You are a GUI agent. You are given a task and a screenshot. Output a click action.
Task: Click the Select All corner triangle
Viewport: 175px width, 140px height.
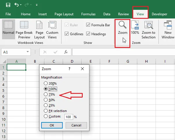click(x=4, y=61)
